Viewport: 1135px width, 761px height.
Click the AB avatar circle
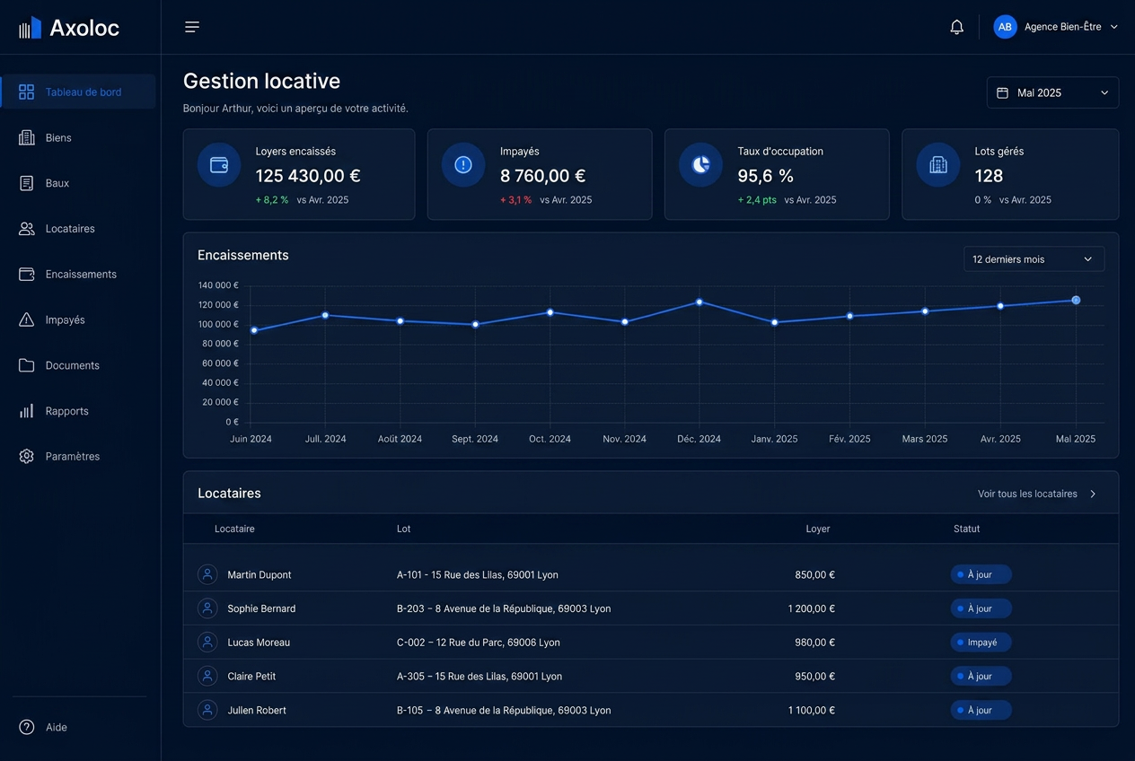point(1005,27)
